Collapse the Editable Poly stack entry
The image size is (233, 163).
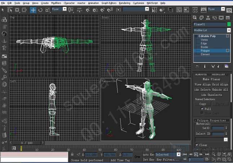[196, 36]
